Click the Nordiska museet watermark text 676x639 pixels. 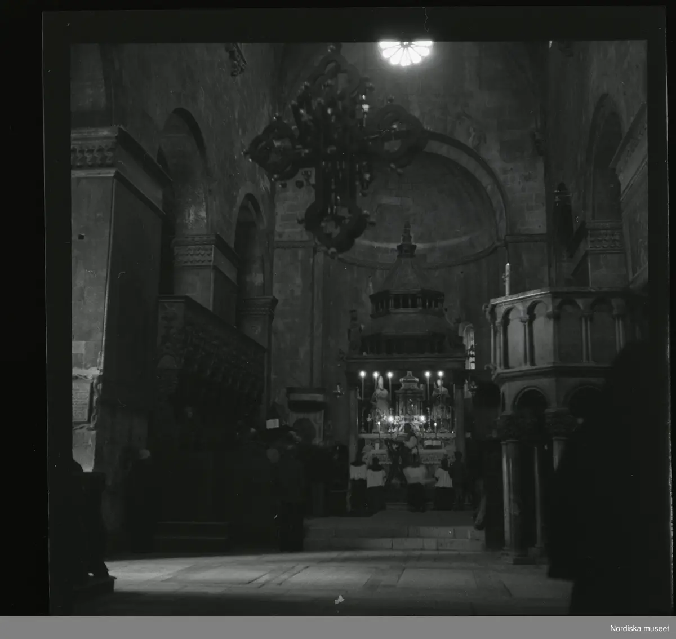pyautogui.click(x=639, y=629)
